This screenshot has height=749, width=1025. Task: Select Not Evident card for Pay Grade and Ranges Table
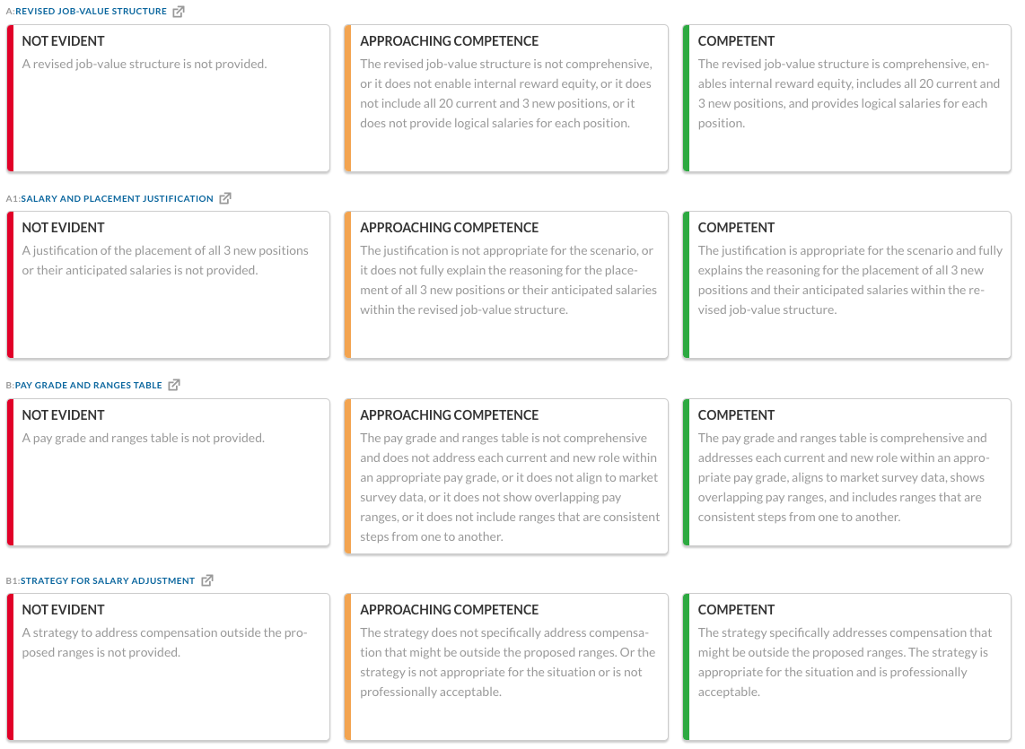point(169,473)
